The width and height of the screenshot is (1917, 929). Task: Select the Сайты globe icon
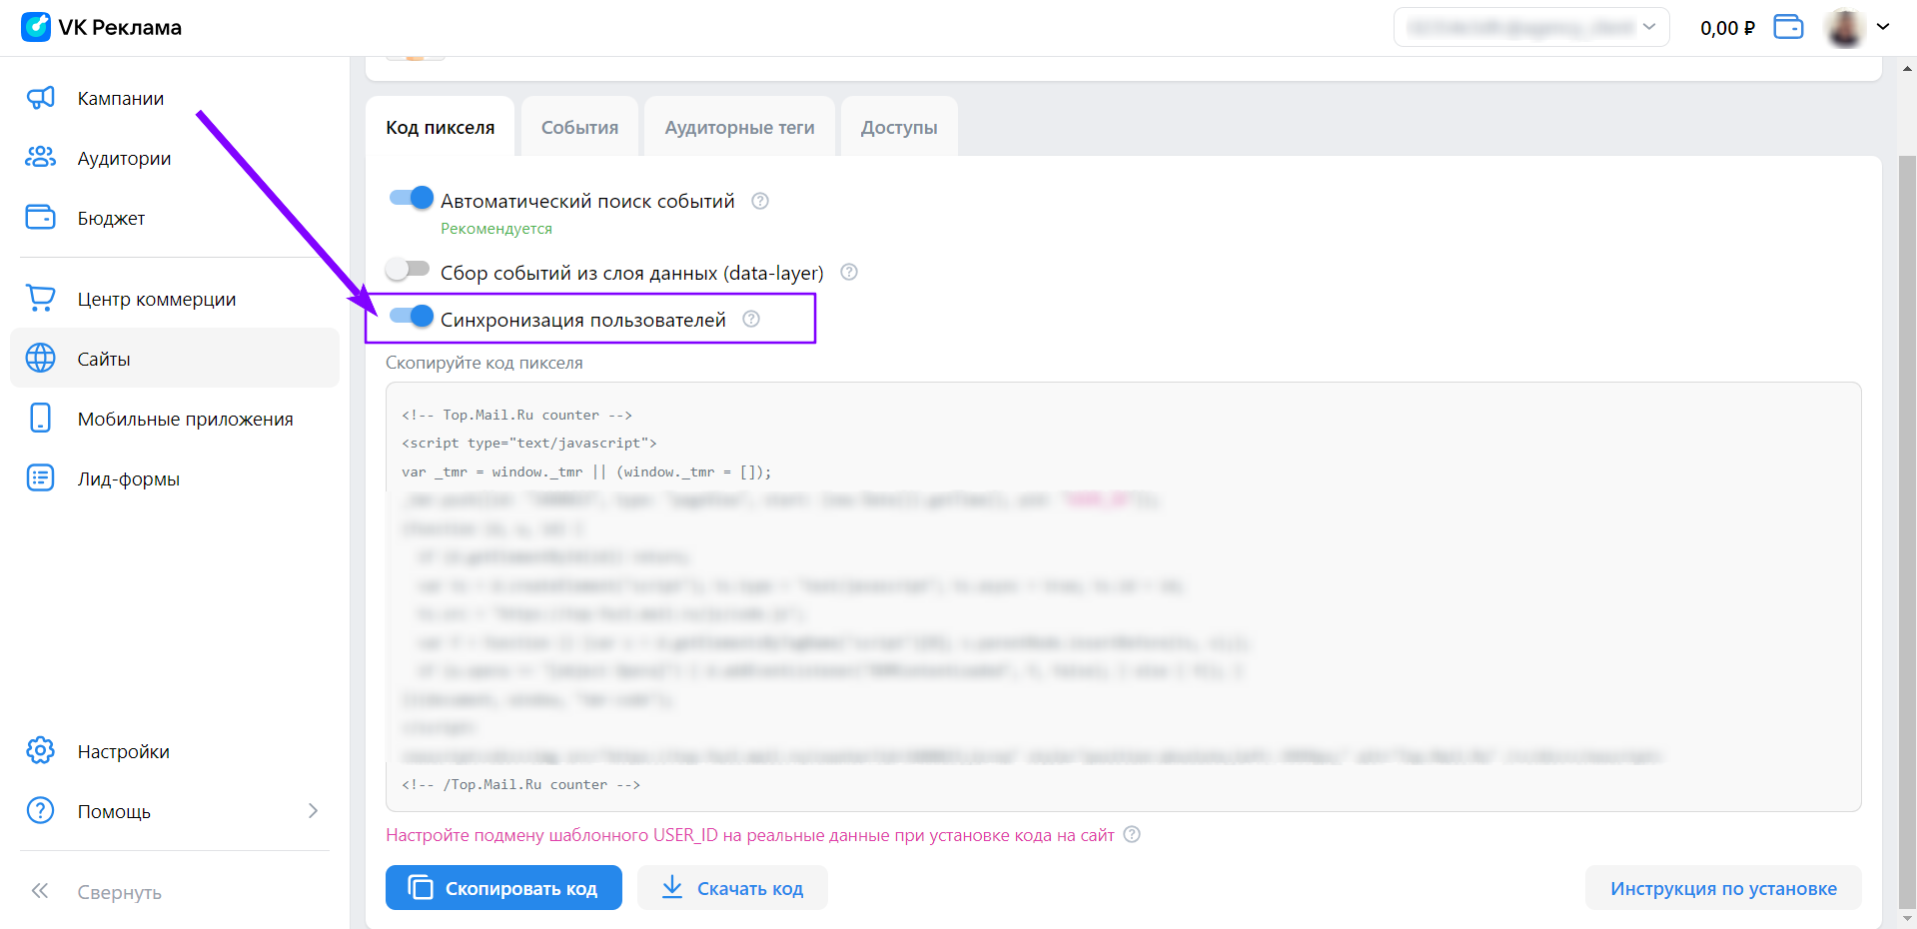click(x=41, y=358)
